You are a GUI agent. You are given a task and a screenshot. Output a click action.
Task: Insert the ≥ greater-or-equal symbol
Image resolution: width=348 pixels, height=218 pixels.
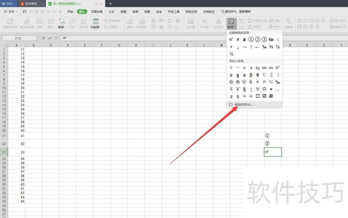click(x=238, y=96)
